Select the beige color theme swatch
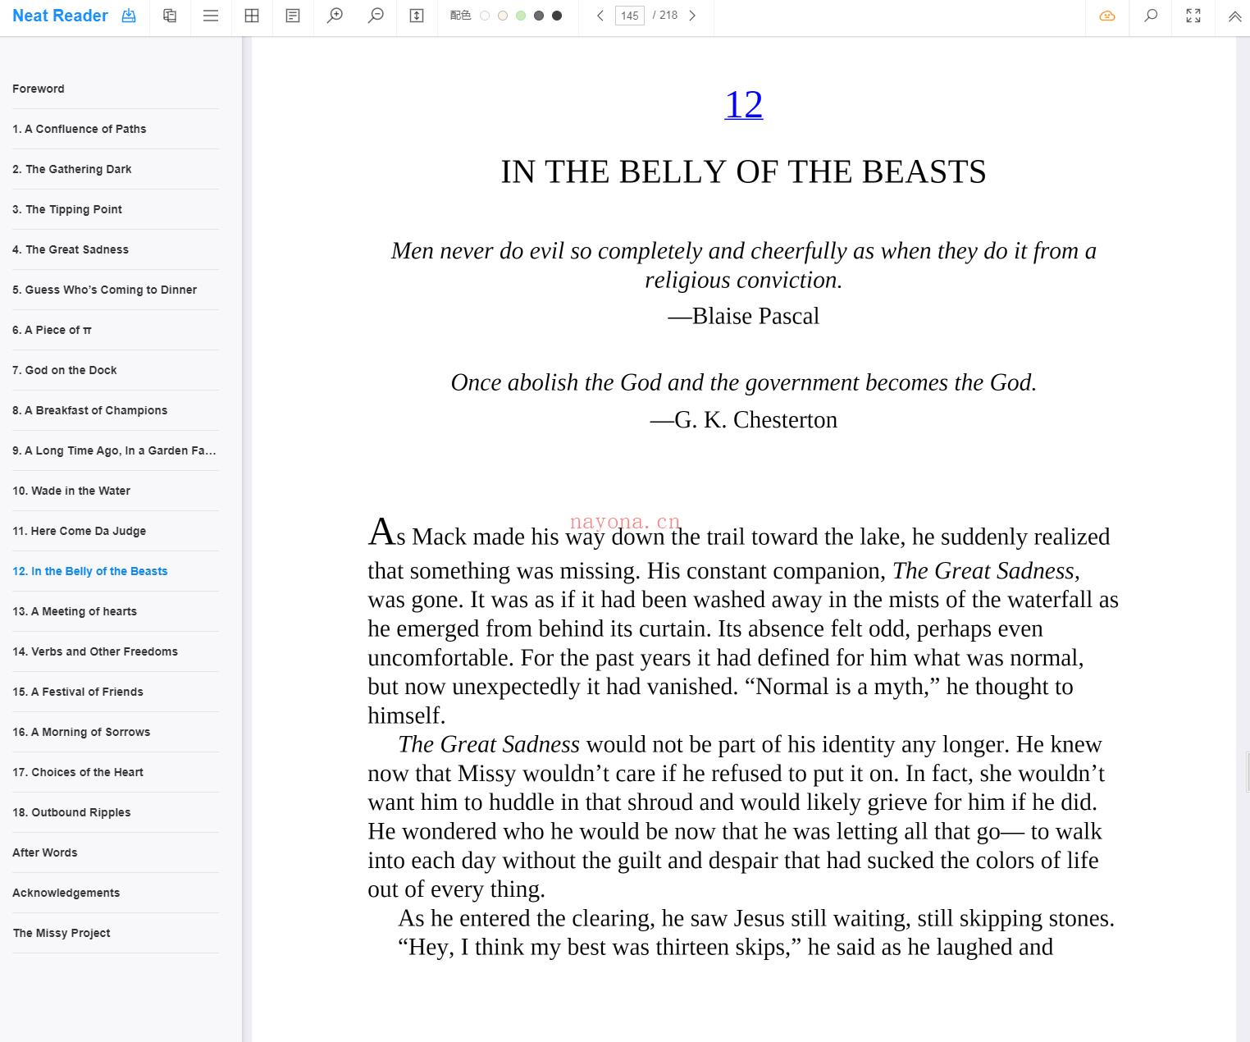Image resolution: width=1250 pixels, height=1042 pixels. point(503,16)
